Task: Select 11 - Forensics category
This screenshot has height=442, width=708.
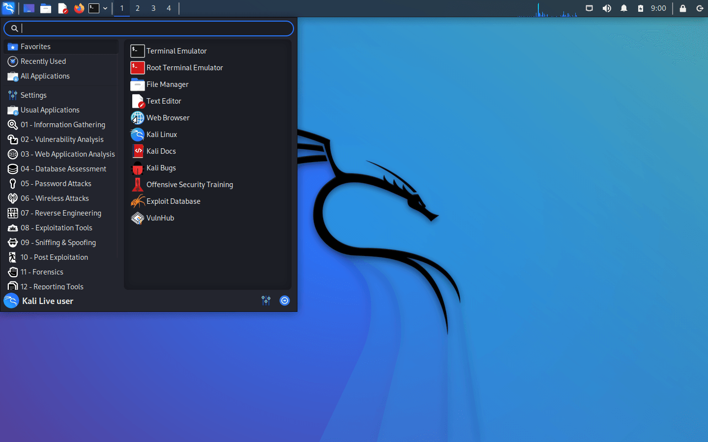Action: coord(61,272)
